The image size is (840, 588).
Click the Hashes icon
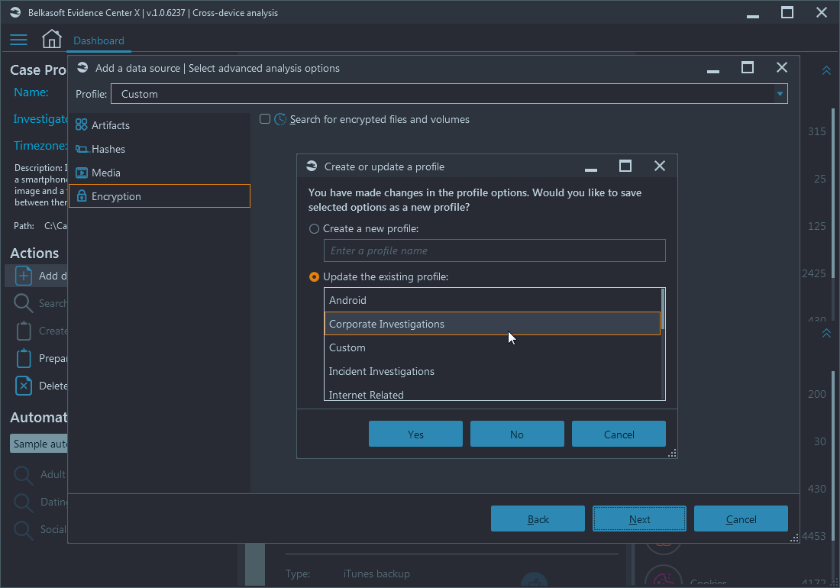pyautogui.click(x=82, y=149)
